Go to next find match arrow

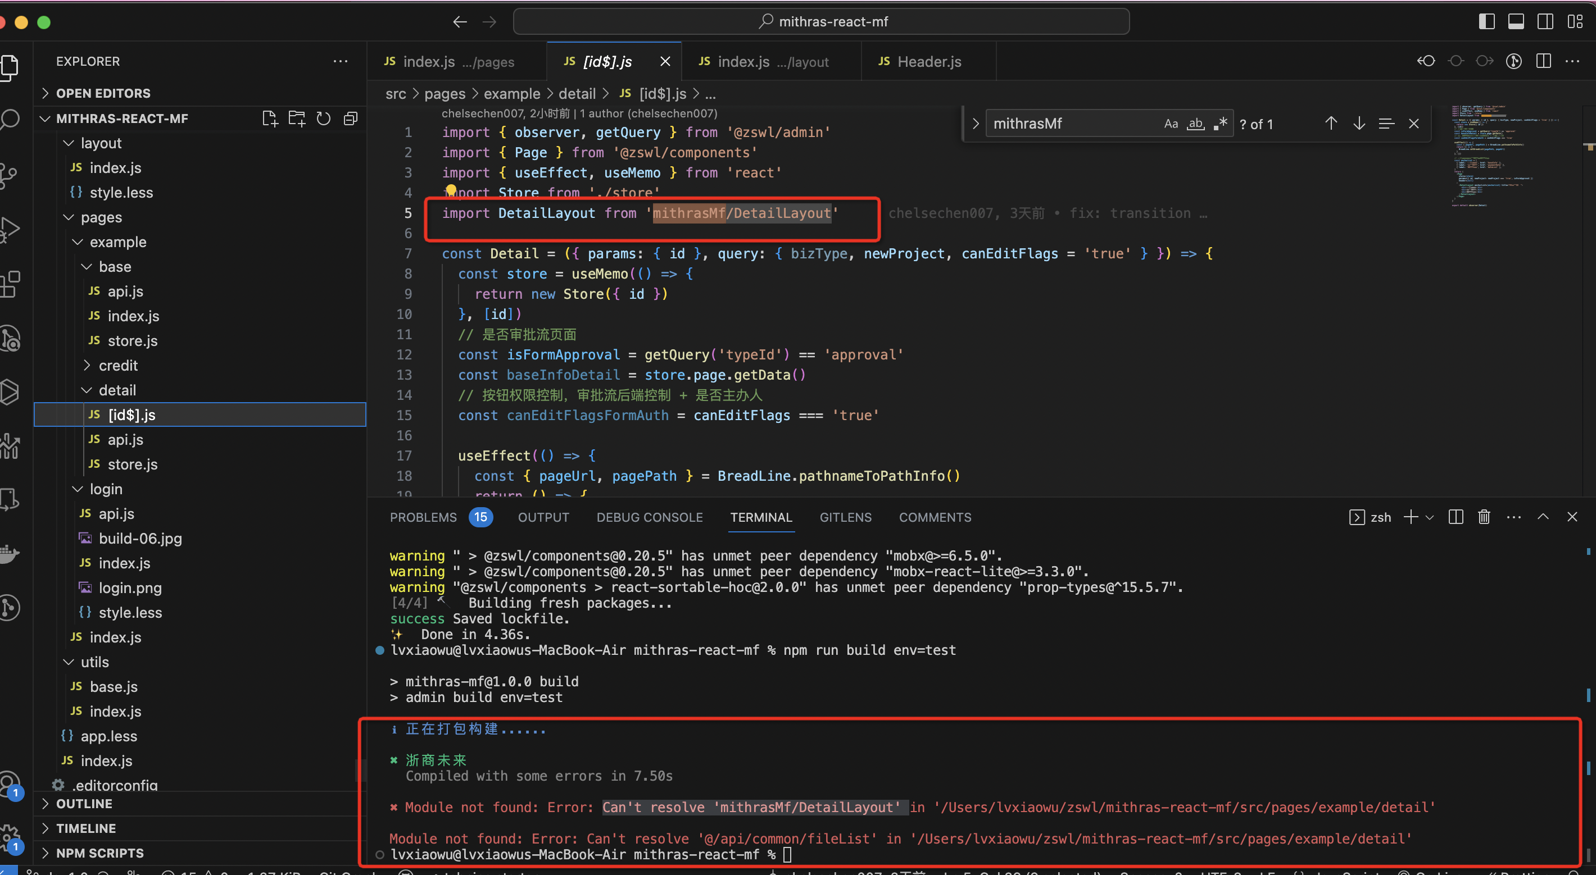click(x=1359, y=124)
